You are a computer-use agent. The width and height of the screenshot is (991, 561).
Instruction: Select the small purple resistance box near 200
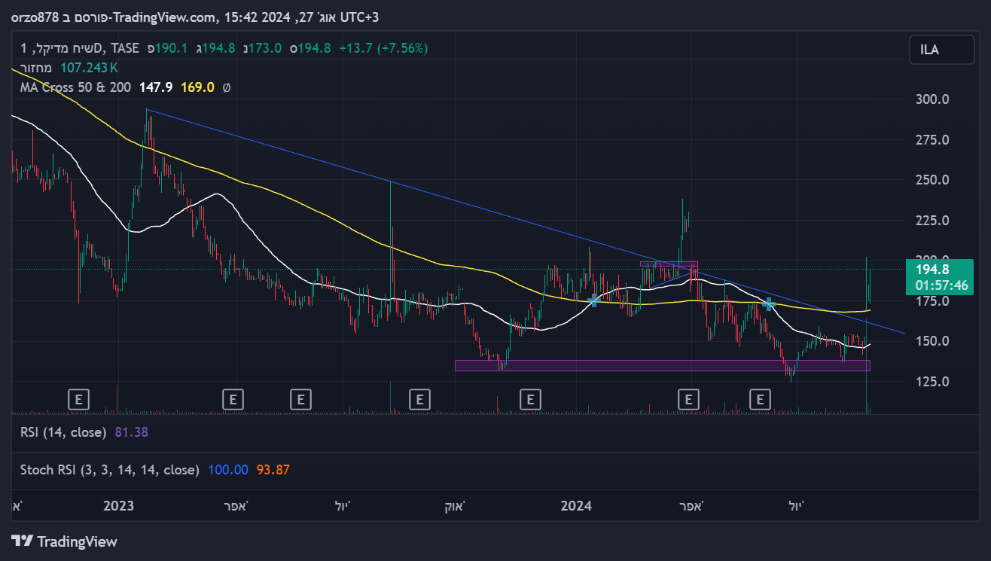[669, 264]
